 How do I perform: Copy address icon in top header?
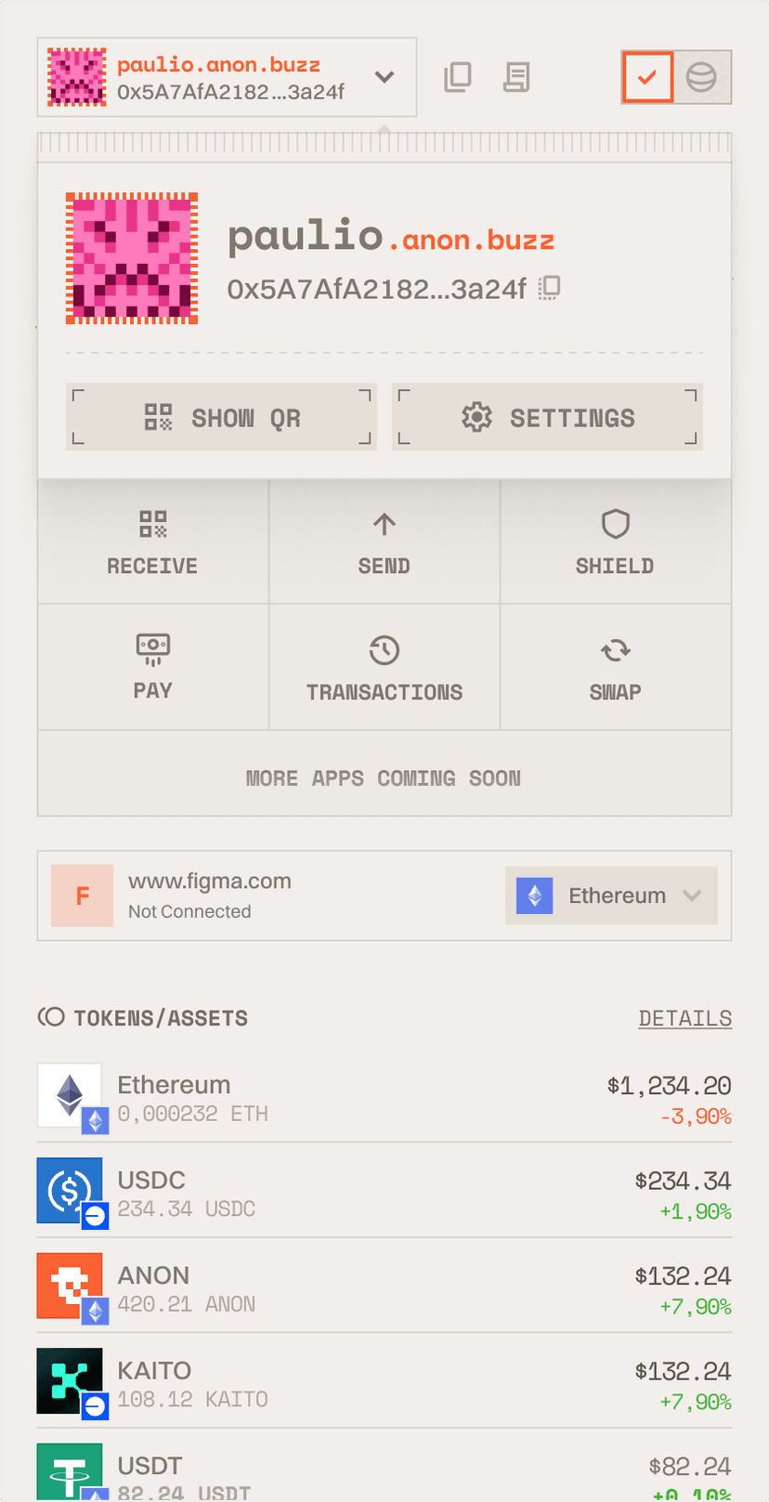coord(458,77)
